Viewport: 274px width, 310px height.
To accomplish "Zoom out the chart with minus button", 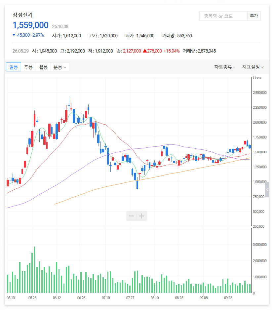I will tap(132, 216).
